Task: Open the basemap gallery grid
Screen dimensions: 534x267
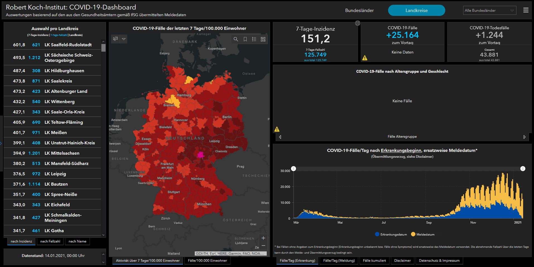Action: point(263,39)
